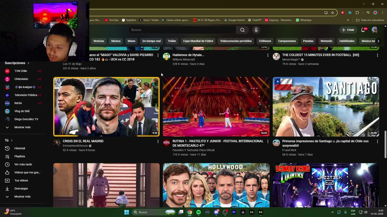Open Spotify from the taskbar
The height and width of the screenshot is (217, 387).
pyautogui.click(x=198, y=212)
